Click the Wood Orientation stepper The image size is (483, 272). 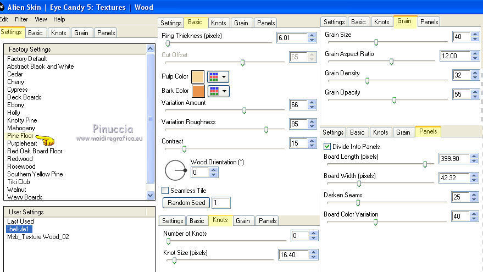pos(213,172)
